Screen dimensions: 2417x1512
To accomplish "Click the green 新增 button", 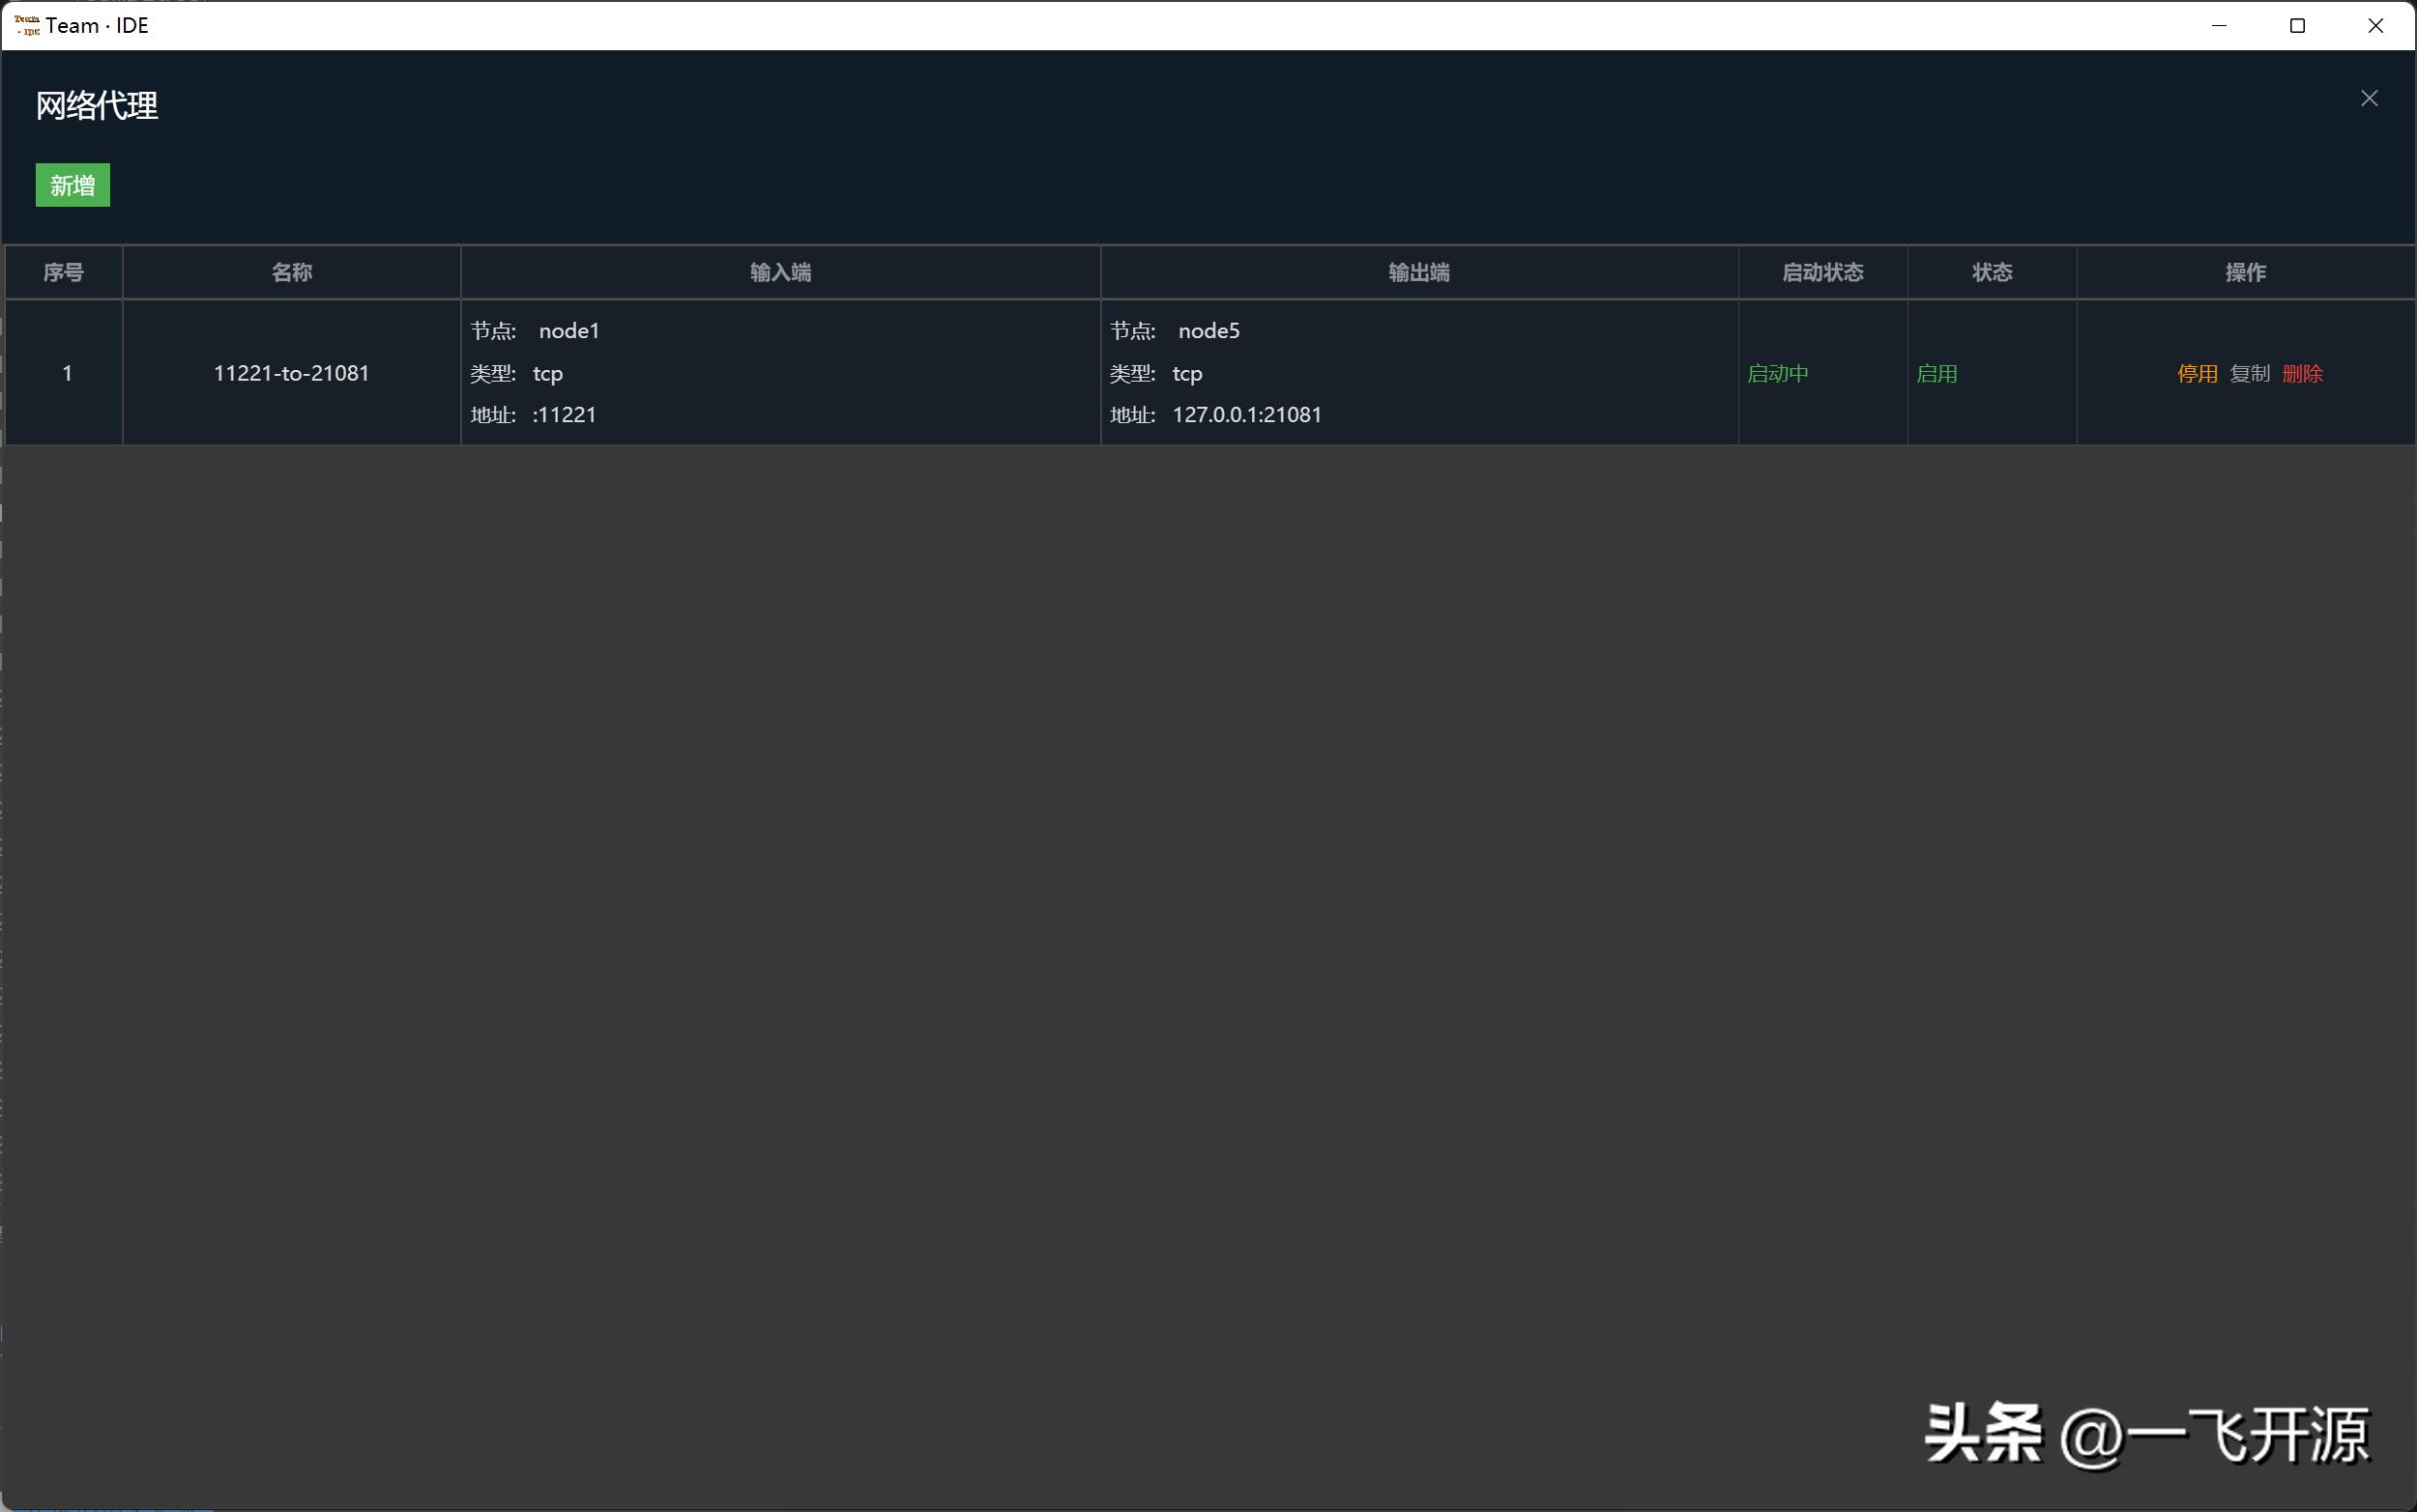I will pyautogui.click(x=73, y=185).
